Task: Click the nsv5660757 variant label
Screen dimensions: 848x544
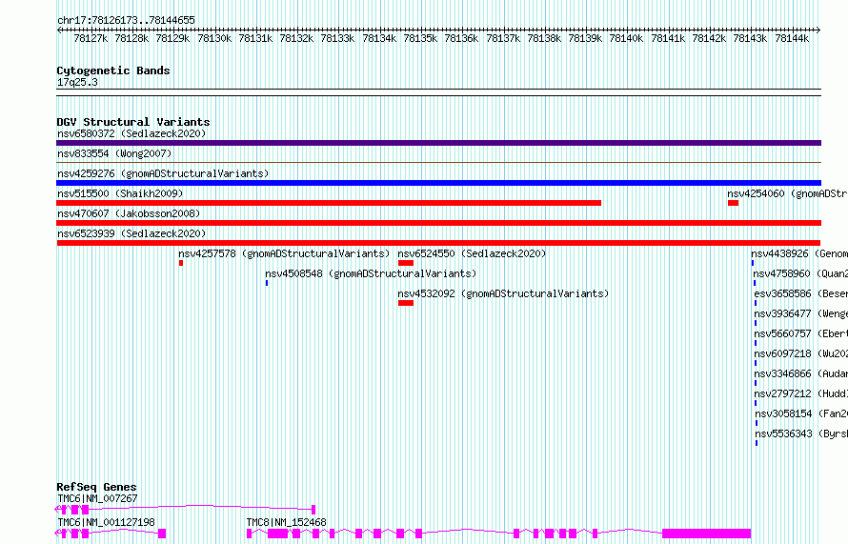Action: [801, 333]
